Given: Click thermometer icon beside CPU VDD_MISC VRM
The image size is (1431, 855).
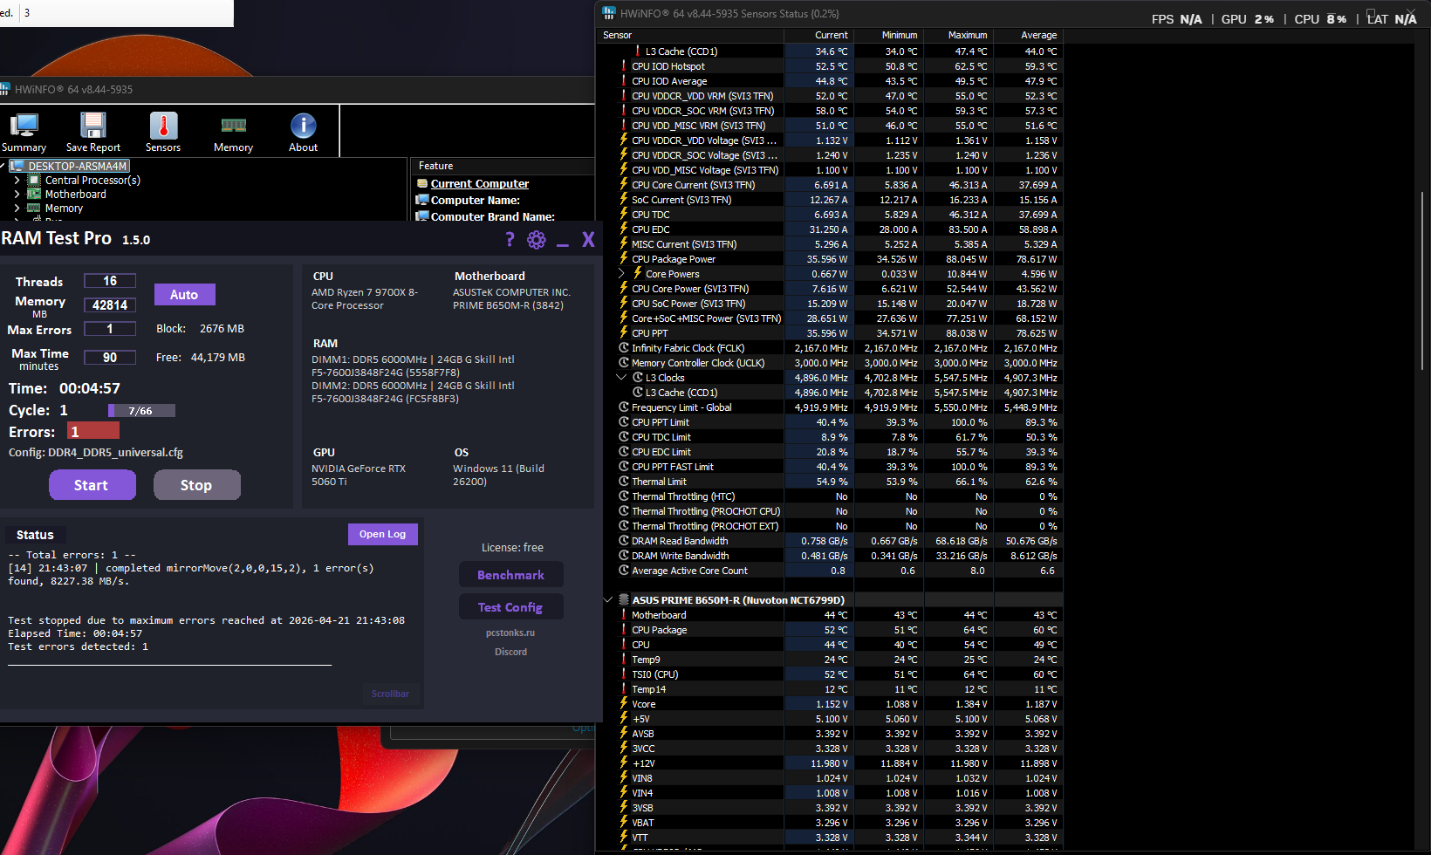Looking at the screenshot, I should 624,126.
